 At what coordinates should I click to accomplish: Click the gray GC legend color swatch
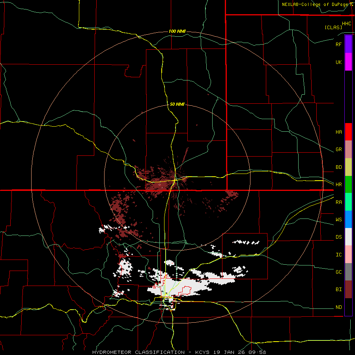[348, 272]
